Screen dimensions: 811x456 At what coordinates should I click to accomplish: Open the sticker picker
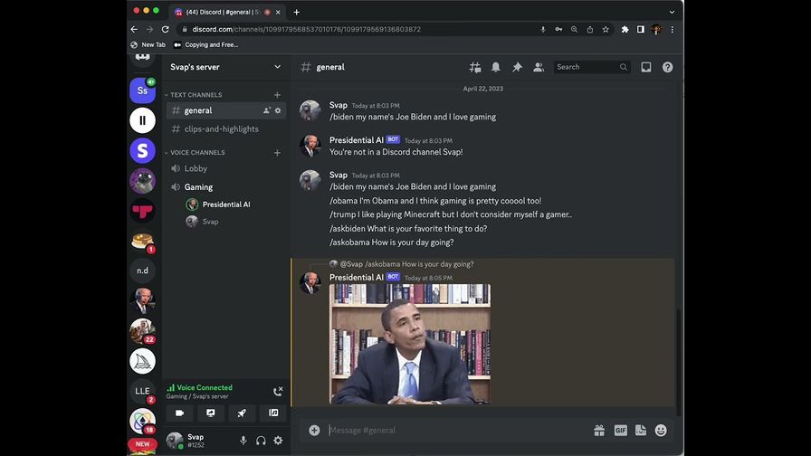coord(640,431)
